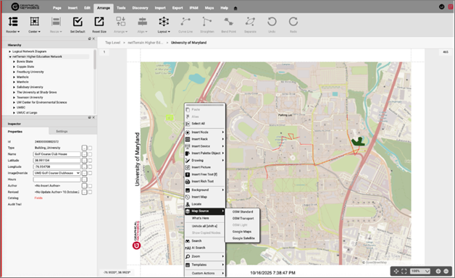
Task: Toggle the checkbox in the Type row
Action: tap(91, 148)
